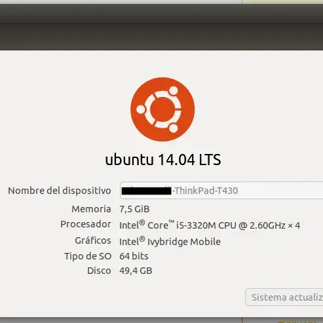
Task: Click the ThinkPad-T430 text in name field
Action: coord(206,191)
